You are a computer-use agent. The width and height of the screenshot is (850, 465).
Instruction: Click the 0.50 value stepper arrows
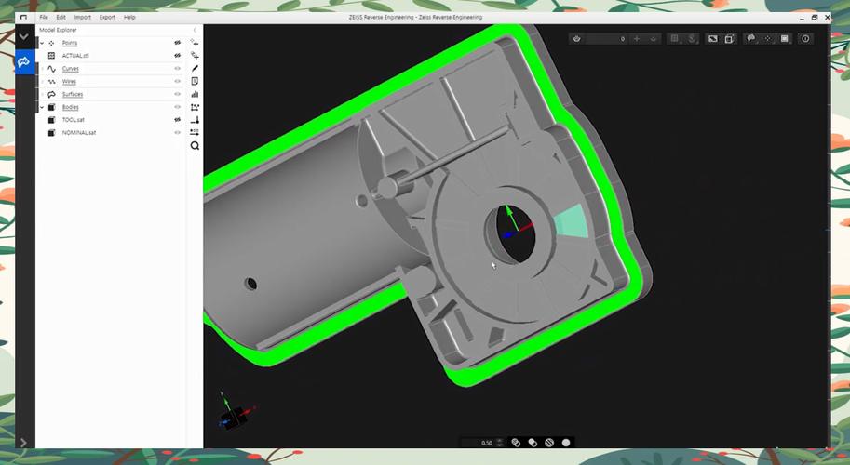point(500,443)
